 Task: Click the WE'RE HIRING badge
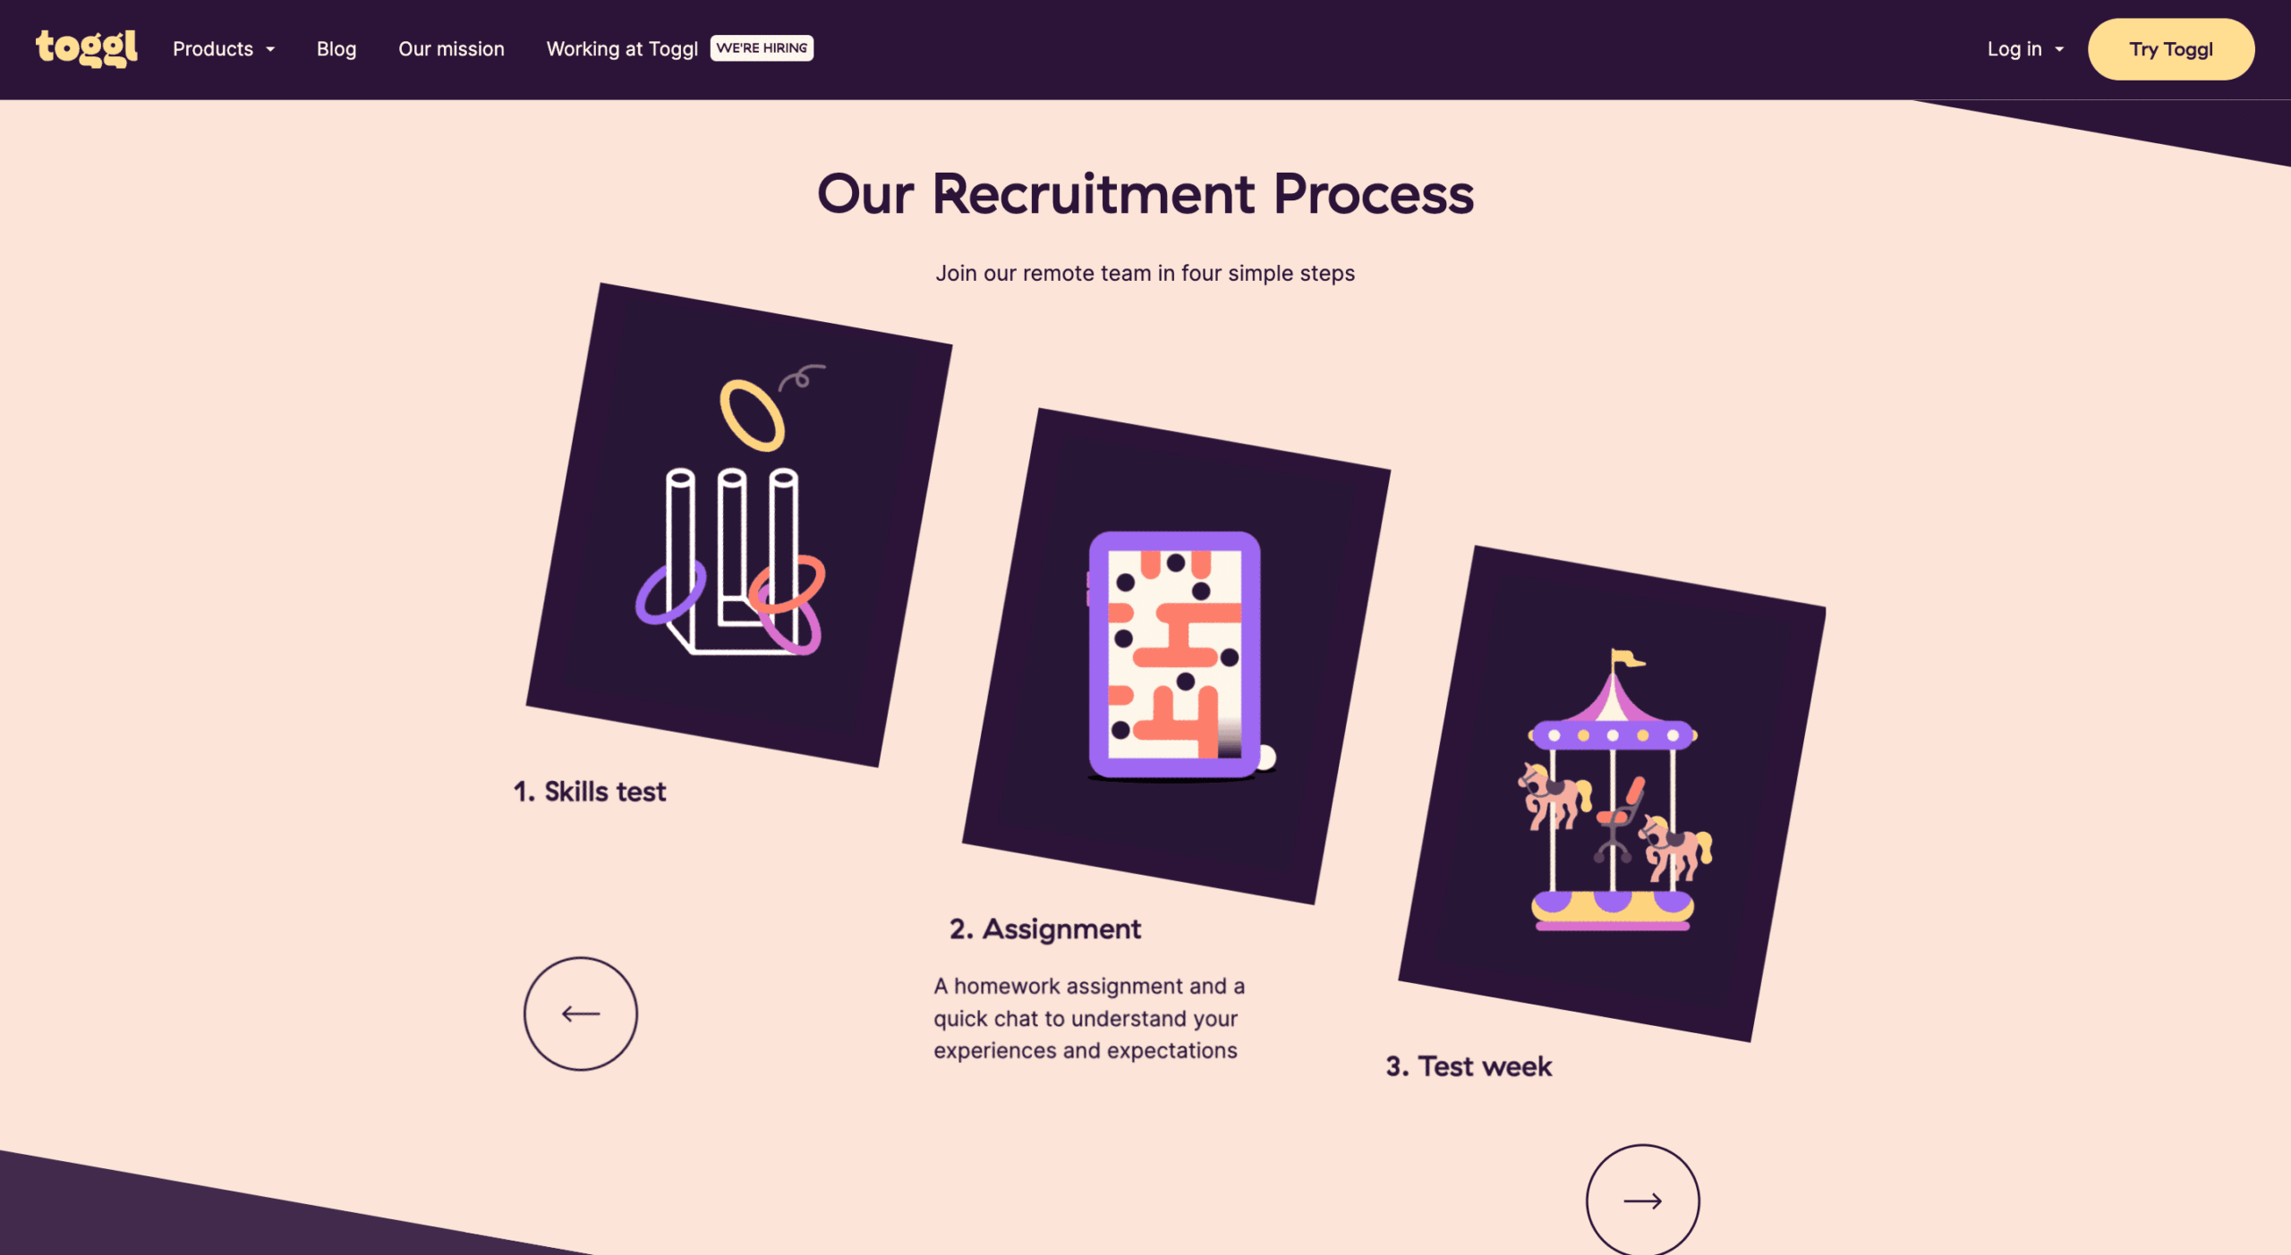(x=762, y=48)
